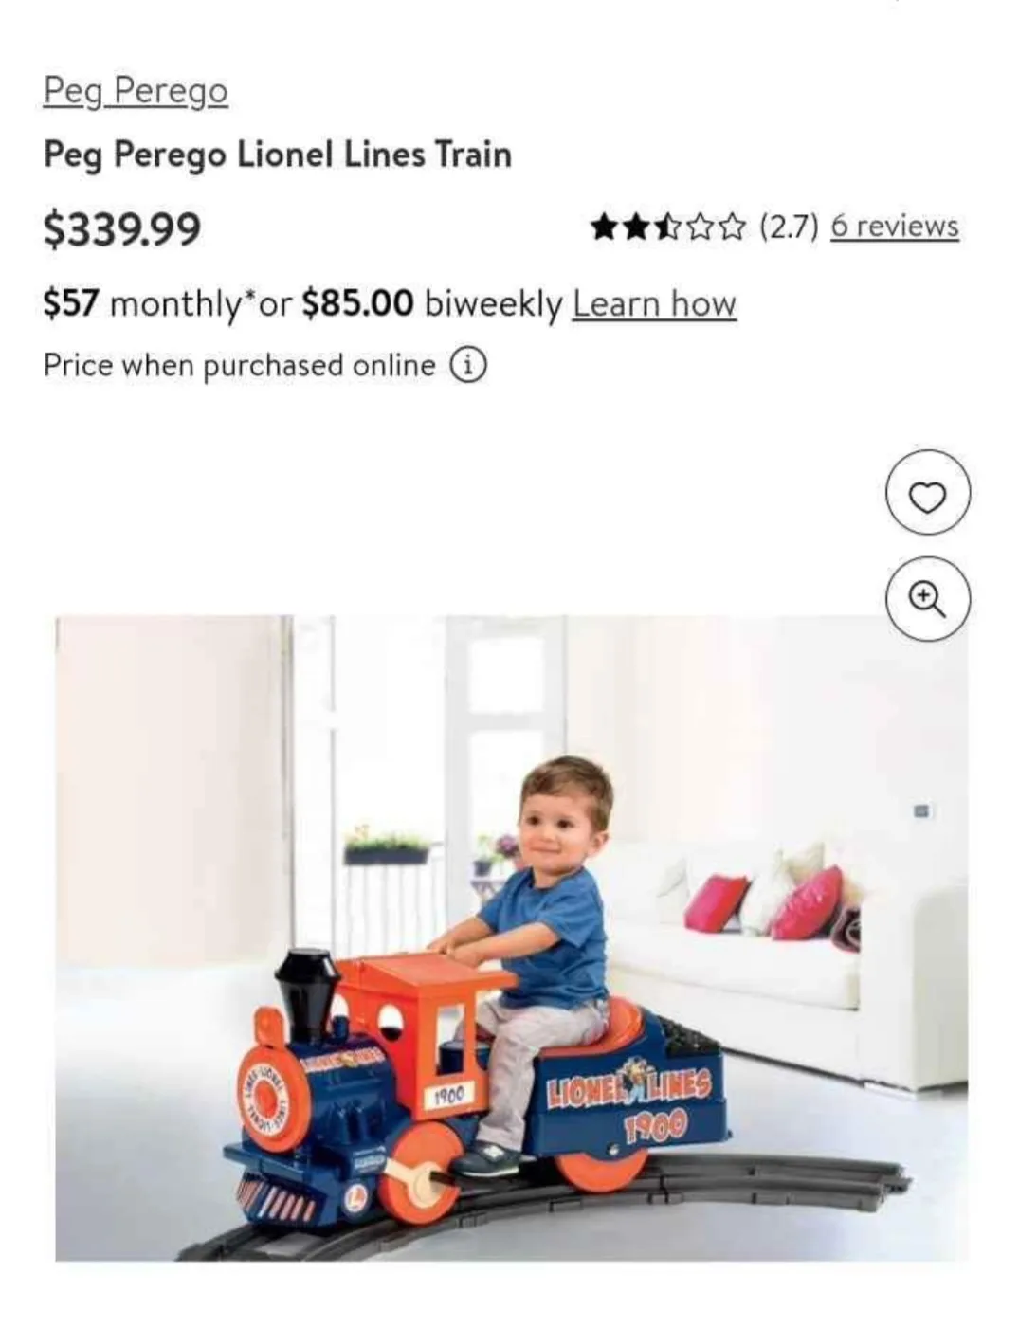This screenshot has width=1019, height=1328.
Task: Click the half-filled third rating star
Action: pyautogui.click(x=667, y=227)
